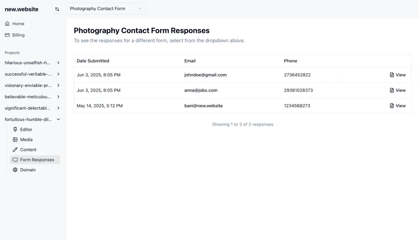Viewport: 419px width, 240px height.
Task: Click the Date Submitted column header
Action: pos(93,61)
